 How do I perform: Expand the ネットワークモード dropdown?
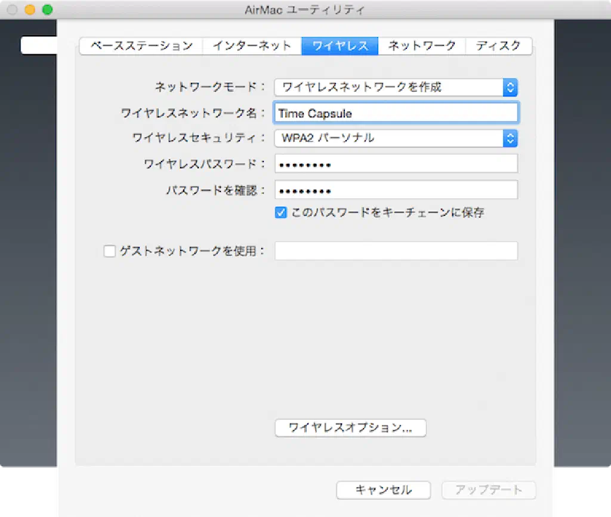[396, 87]
